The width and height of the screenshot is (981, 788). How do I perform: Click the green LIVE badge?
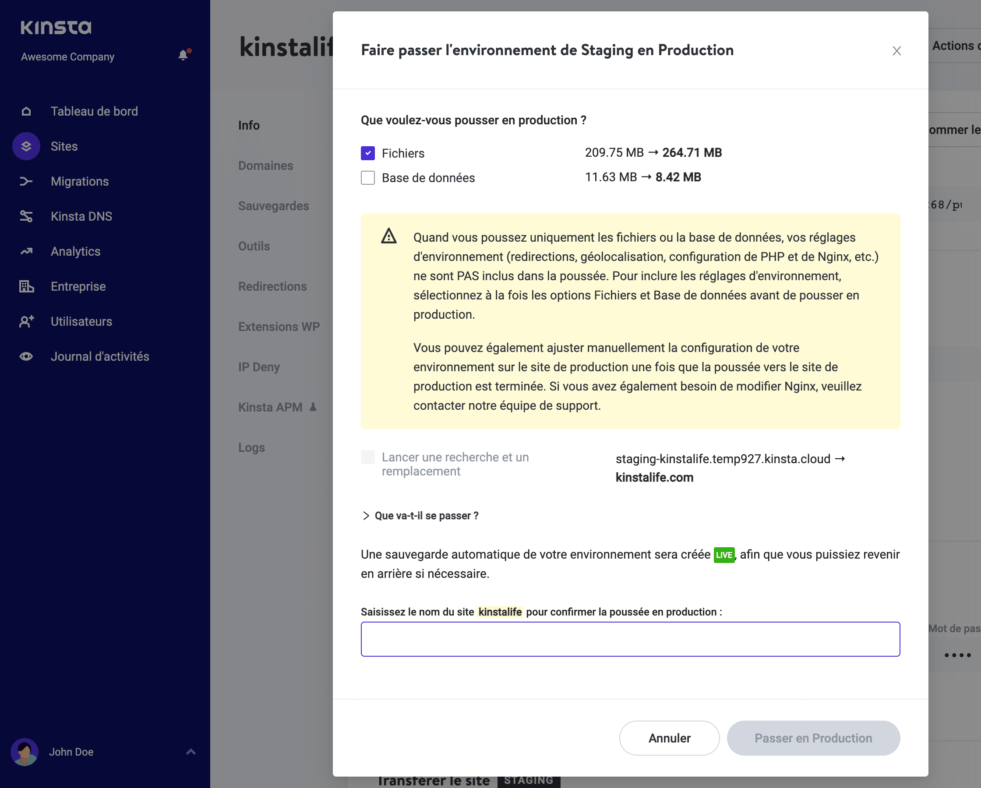coord(724,555)
